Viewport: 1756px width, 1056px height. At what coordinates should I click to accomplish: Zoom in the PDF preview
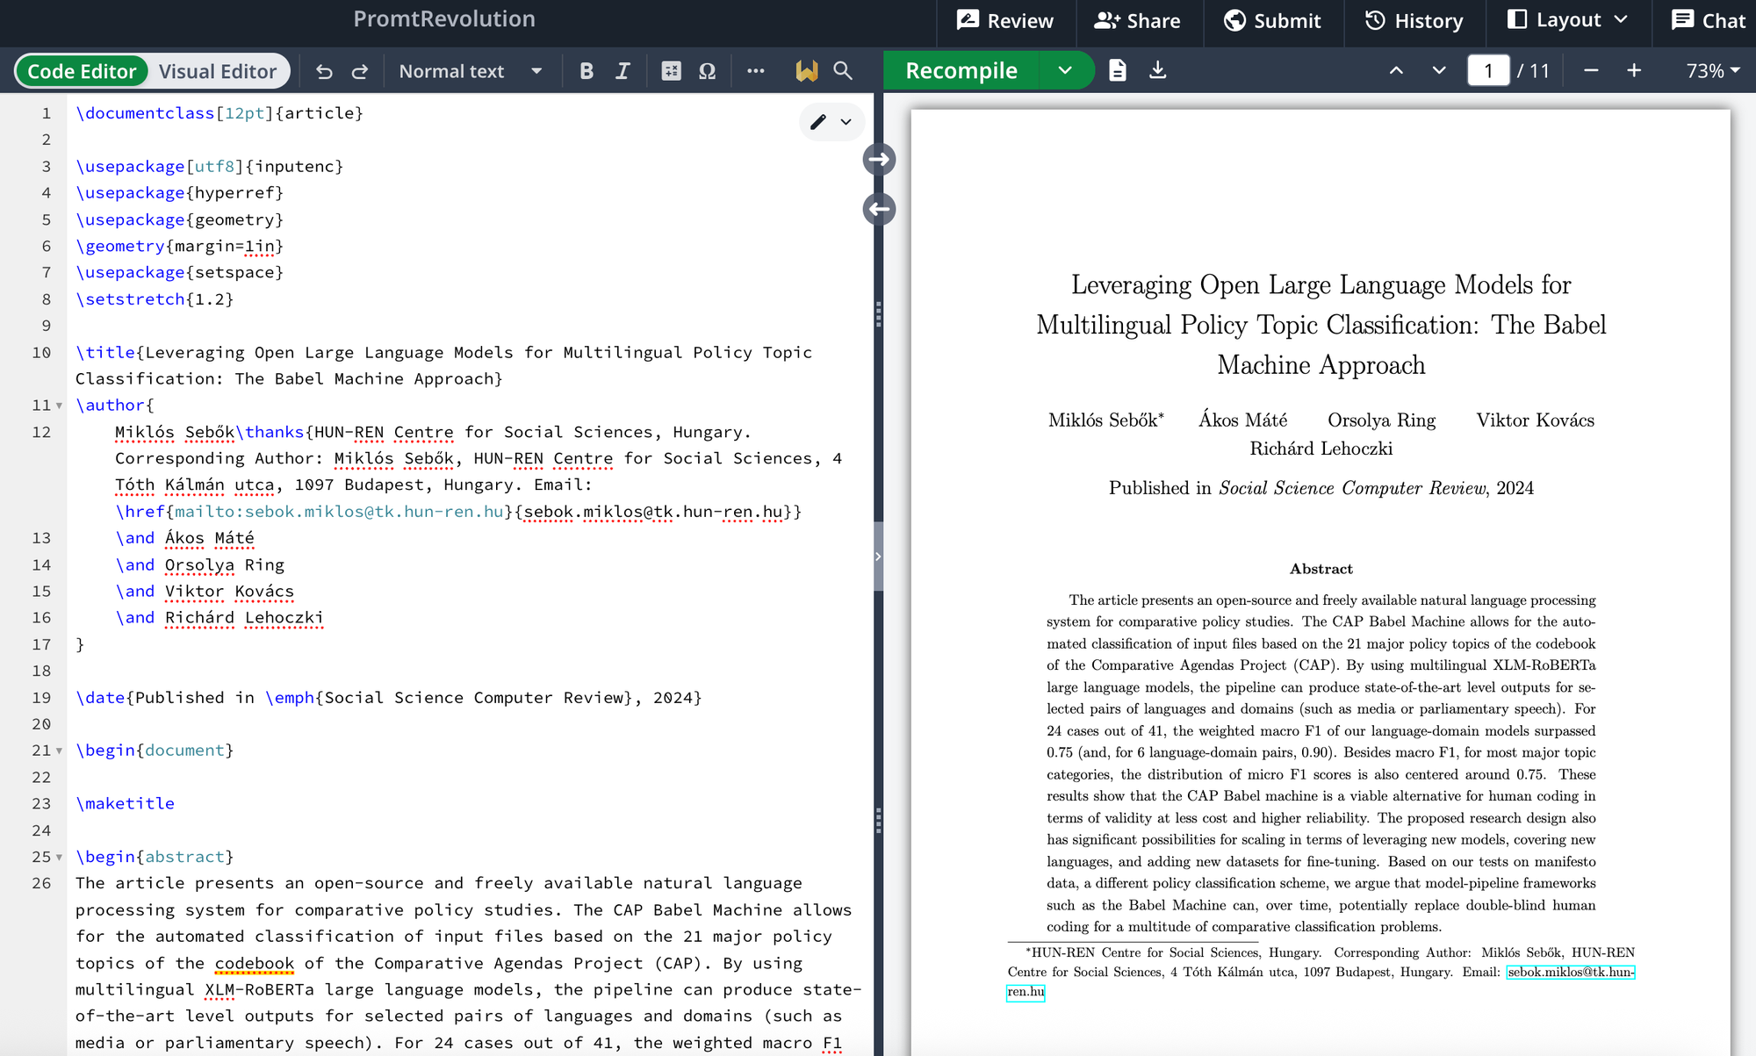pyautogui.click(x=1634, y=70)
